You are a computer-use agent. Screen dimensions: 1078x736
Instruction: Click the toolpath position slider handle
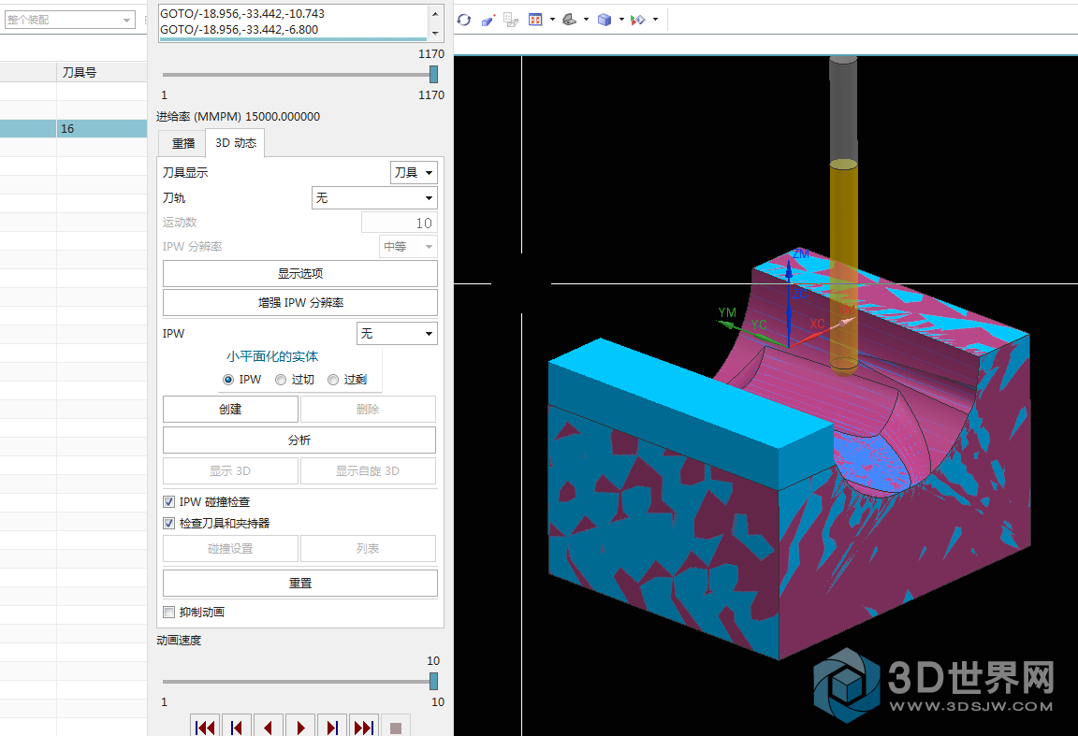434,74
